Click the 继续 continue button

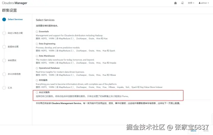coord(206,130)
